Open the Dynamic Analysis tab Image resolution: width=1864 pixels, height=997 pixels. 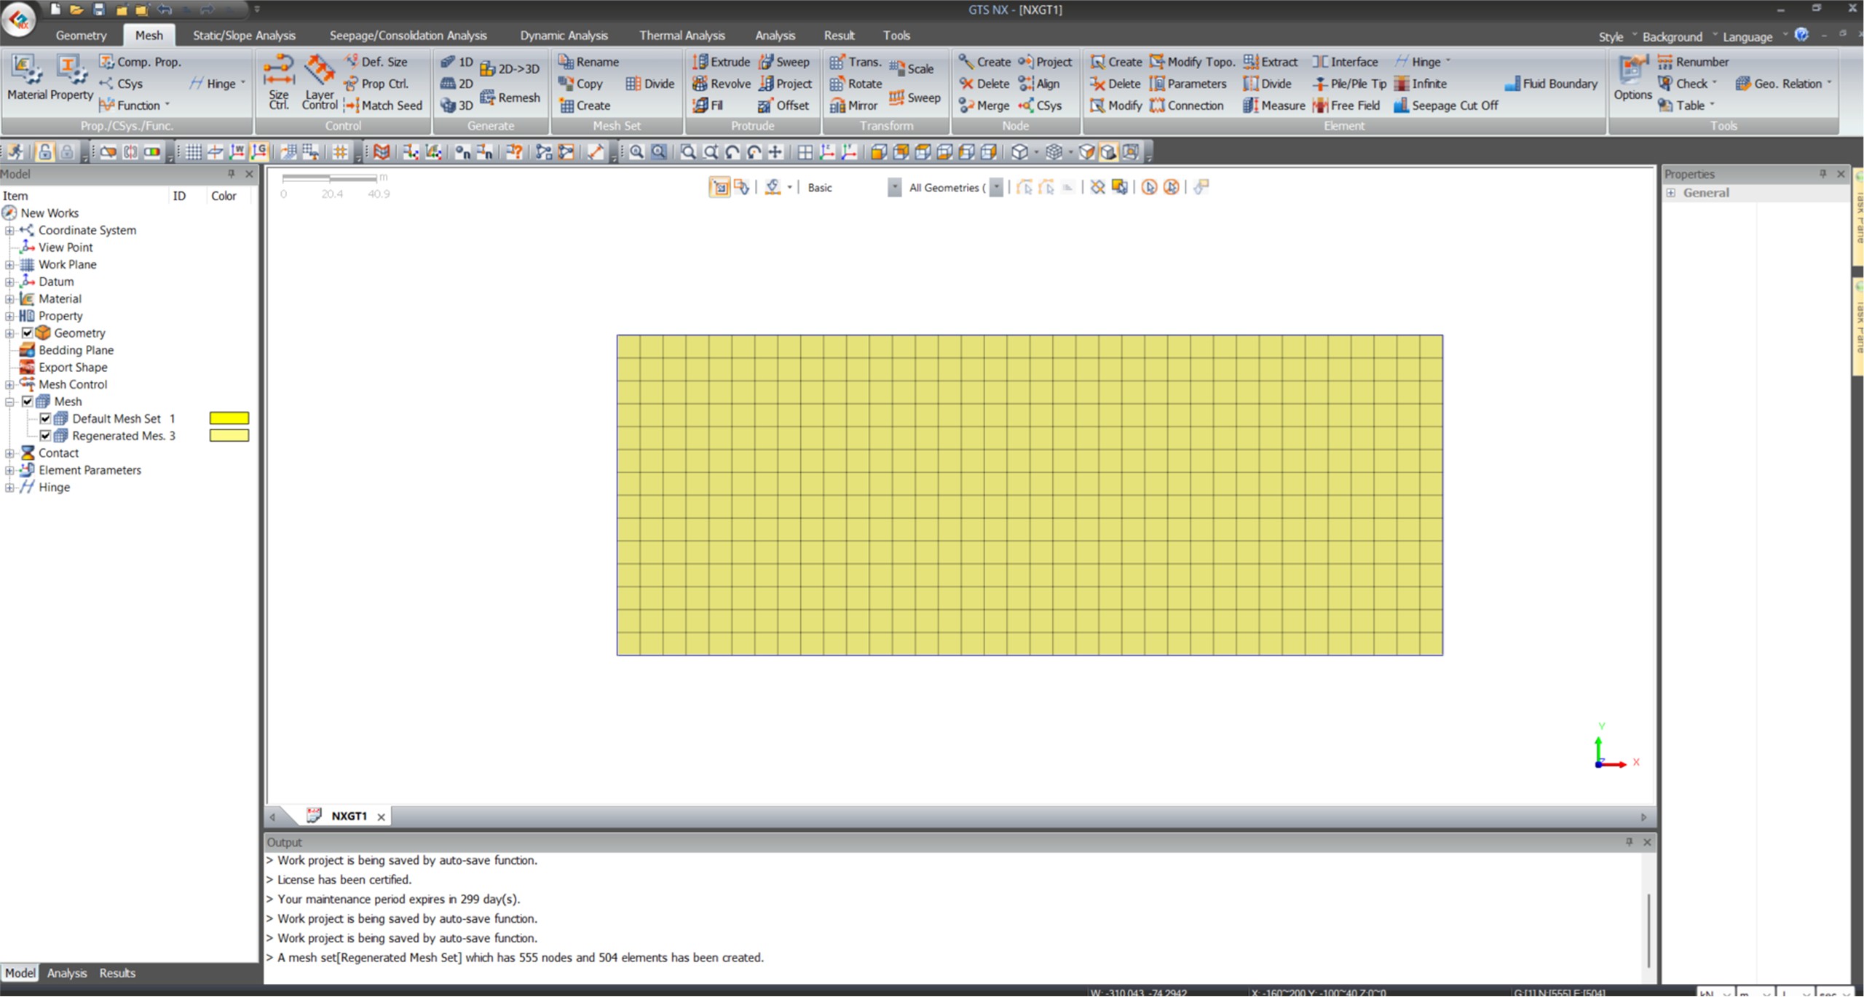(x=564, y=35)
